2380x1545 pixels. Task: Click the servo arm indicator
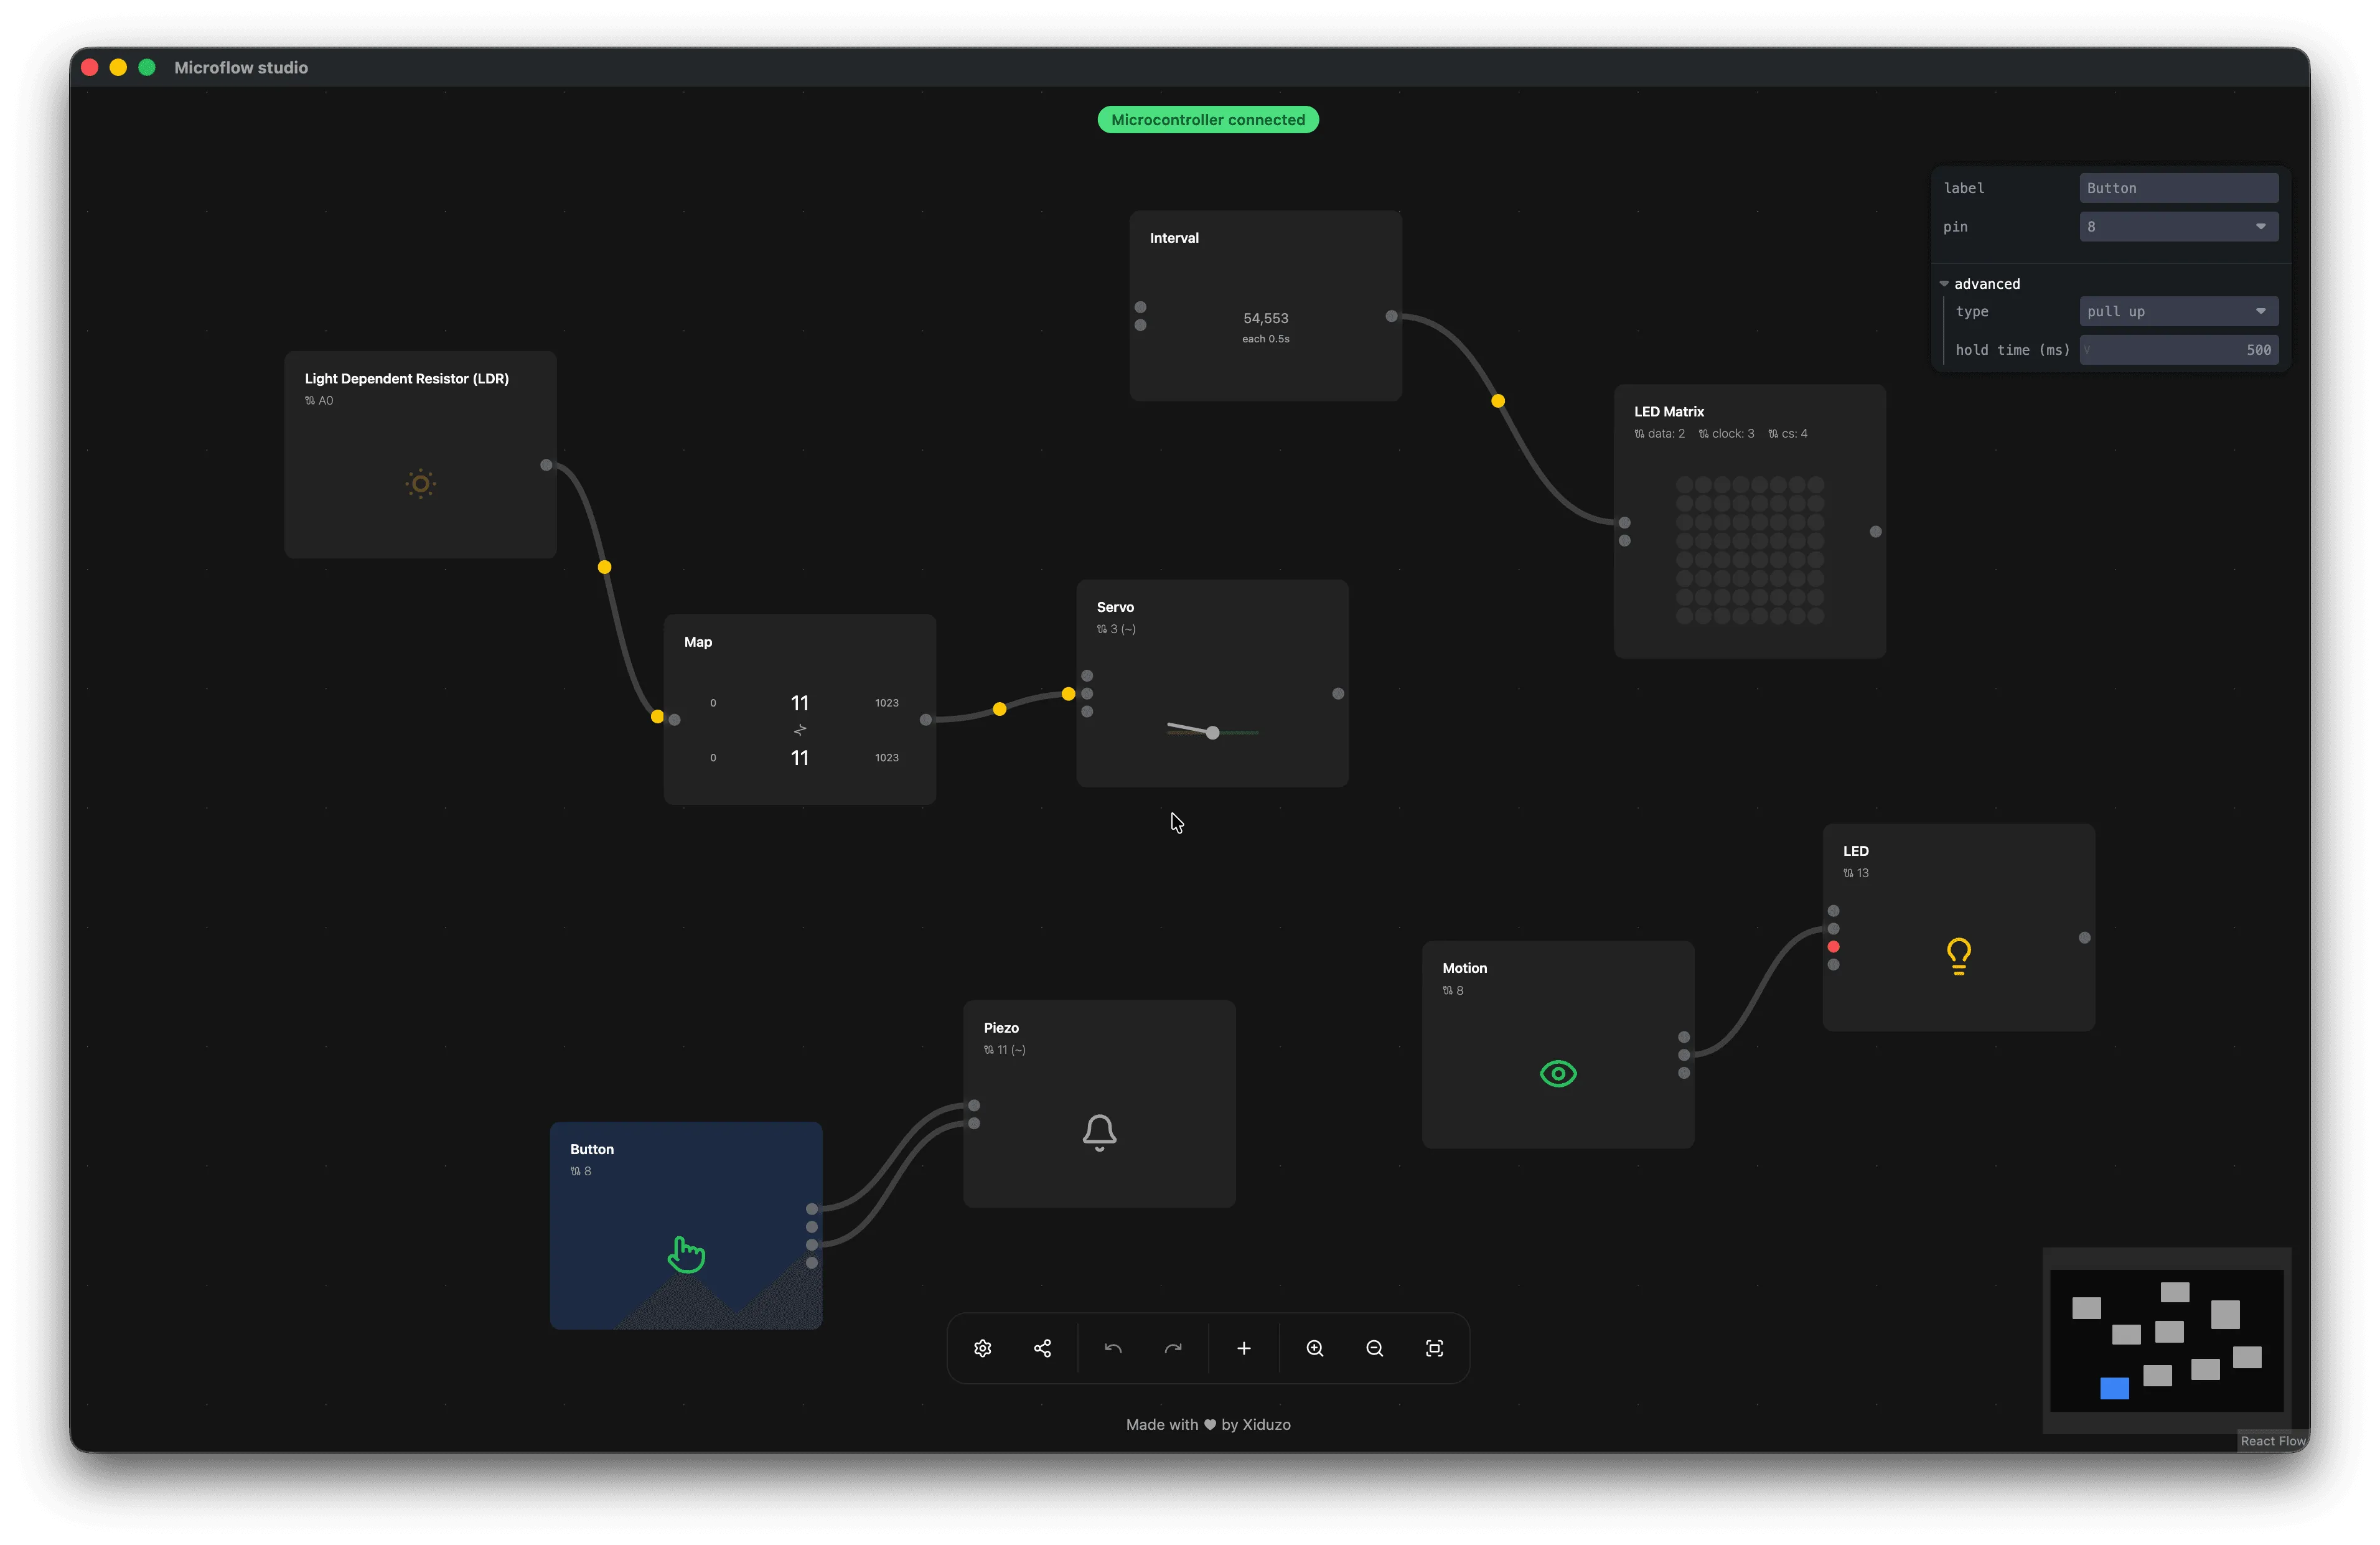pos(1212,731)
